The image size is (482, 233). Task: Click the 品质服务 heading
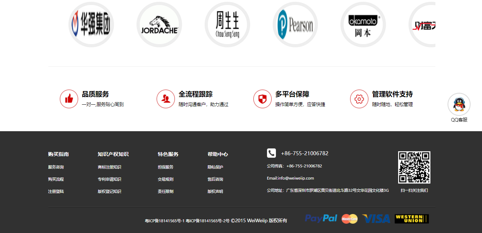[95, 94]
